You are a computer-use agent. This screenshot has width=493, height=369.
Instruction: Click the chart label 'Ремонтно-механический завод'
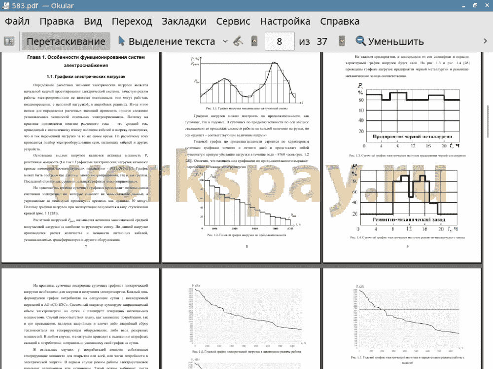click(409, 220)
